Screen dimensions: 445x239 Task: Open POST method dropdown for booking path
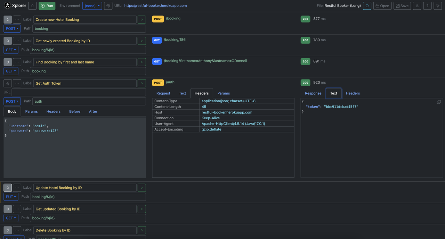click(12, 28)
